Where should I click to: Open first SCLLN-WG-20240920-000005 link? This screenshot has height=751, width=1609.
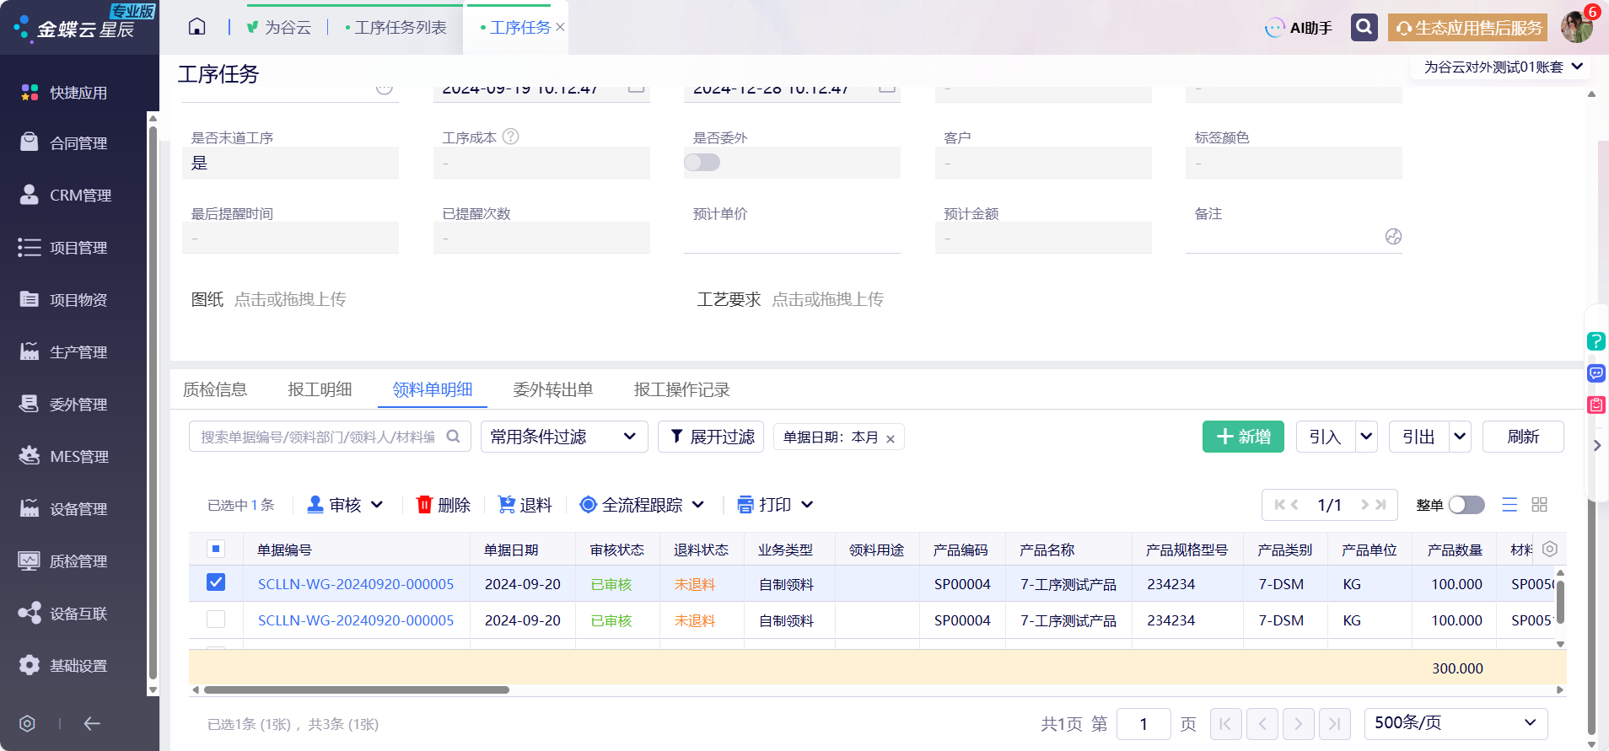click(x=356, y=584)
